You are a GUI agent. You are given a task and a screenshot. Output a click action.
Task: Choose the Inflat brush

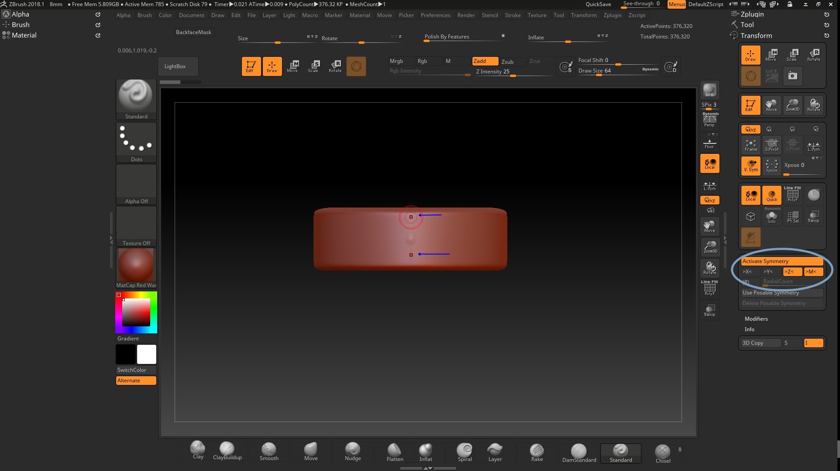(426, 452)
